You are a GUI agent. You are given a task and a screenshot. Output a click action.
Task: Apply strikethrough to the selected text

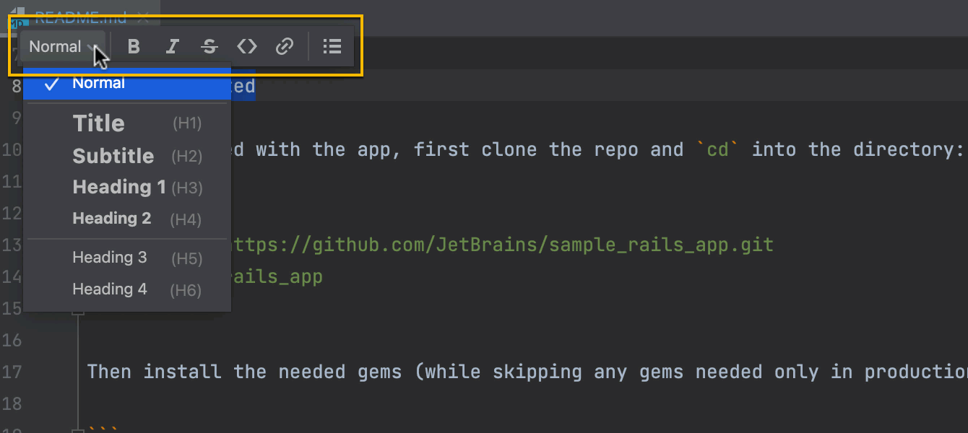[x=209, y=47]
